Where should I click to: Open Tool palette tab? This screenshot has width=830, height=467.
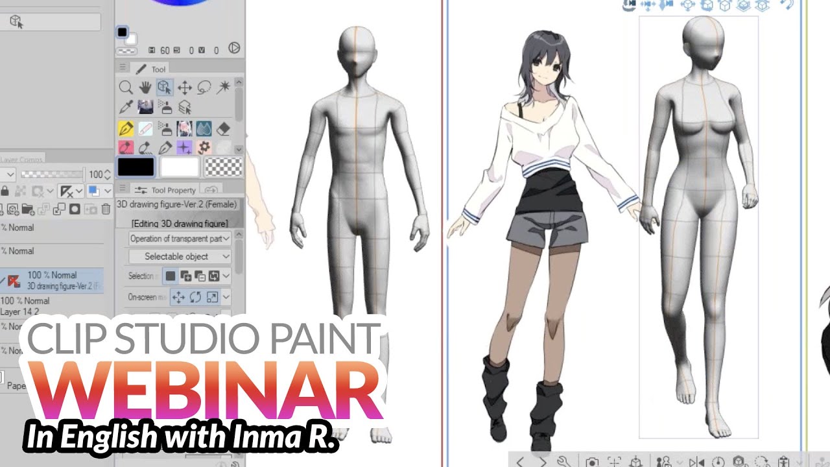click(x=151, y=69)
